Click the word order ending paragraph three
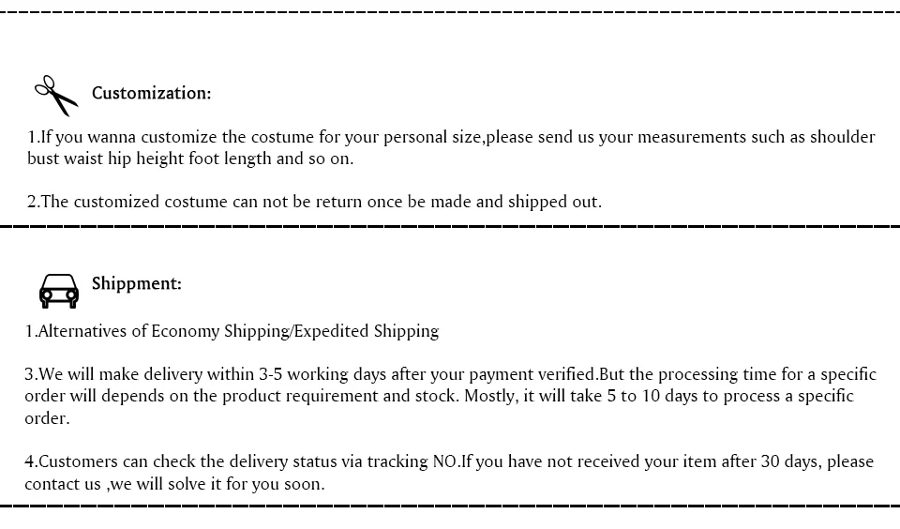The width and height of the screenshot is (900, 529). pos(47,418)
